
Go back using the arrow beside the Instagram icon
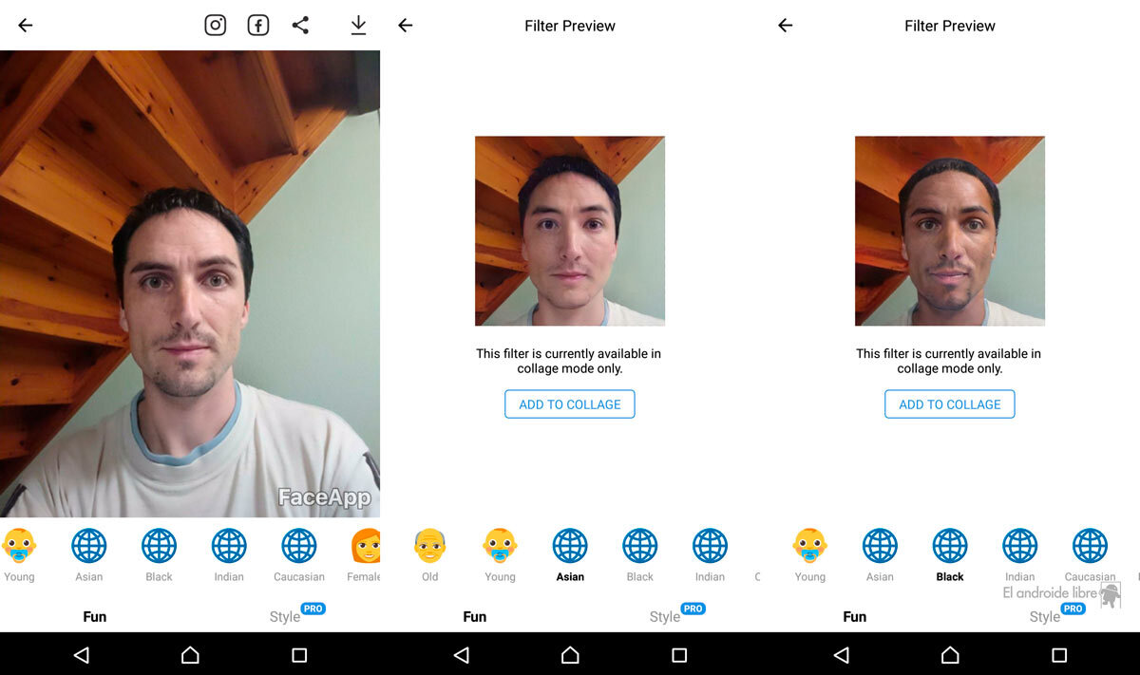point(26,26)
